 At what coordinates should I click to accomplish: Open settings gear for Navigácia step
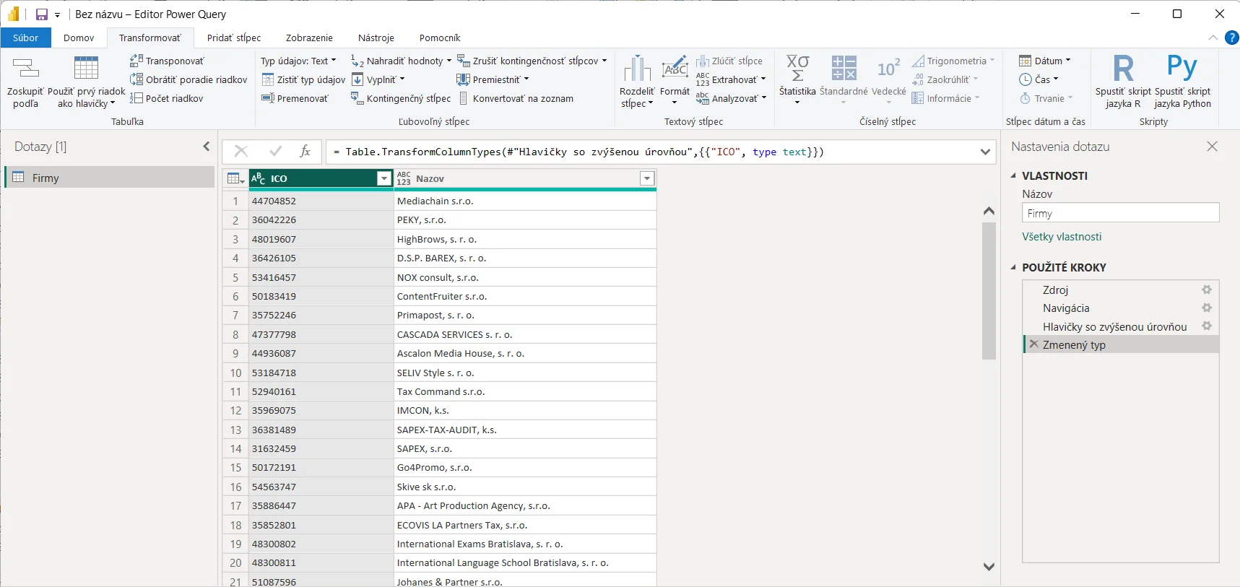[x=1206, y=308]
